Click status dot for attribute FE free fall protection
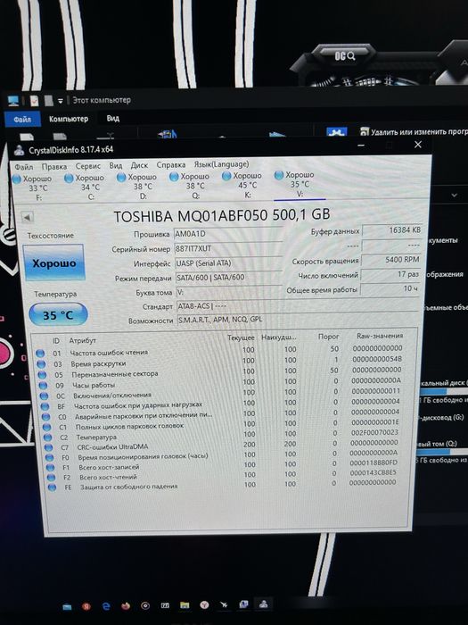468x625 pixels. pos(52,487)
